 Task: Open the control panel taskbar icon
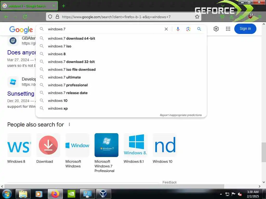[88, 194]
